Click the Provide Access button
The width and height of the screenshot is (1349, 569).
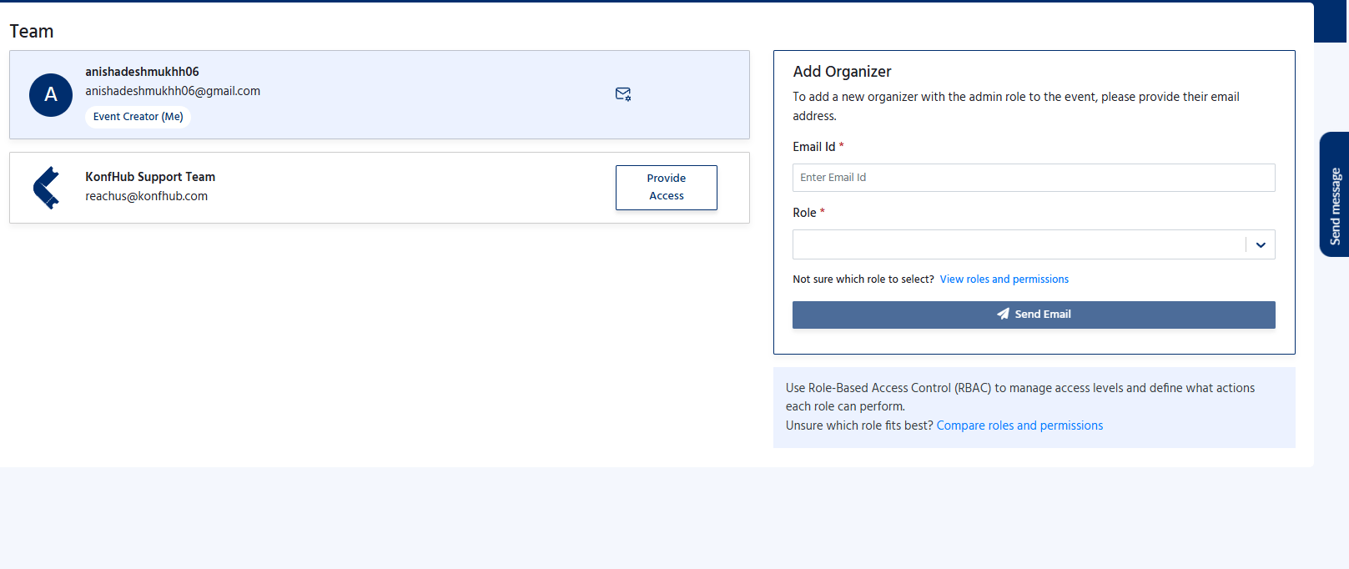[x=667, y=188]
